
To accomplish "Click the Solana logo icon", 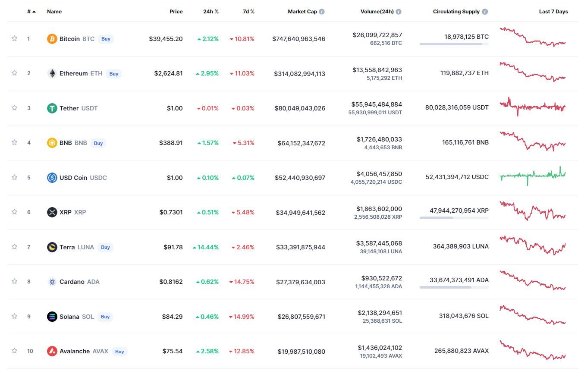I will 52,317.
